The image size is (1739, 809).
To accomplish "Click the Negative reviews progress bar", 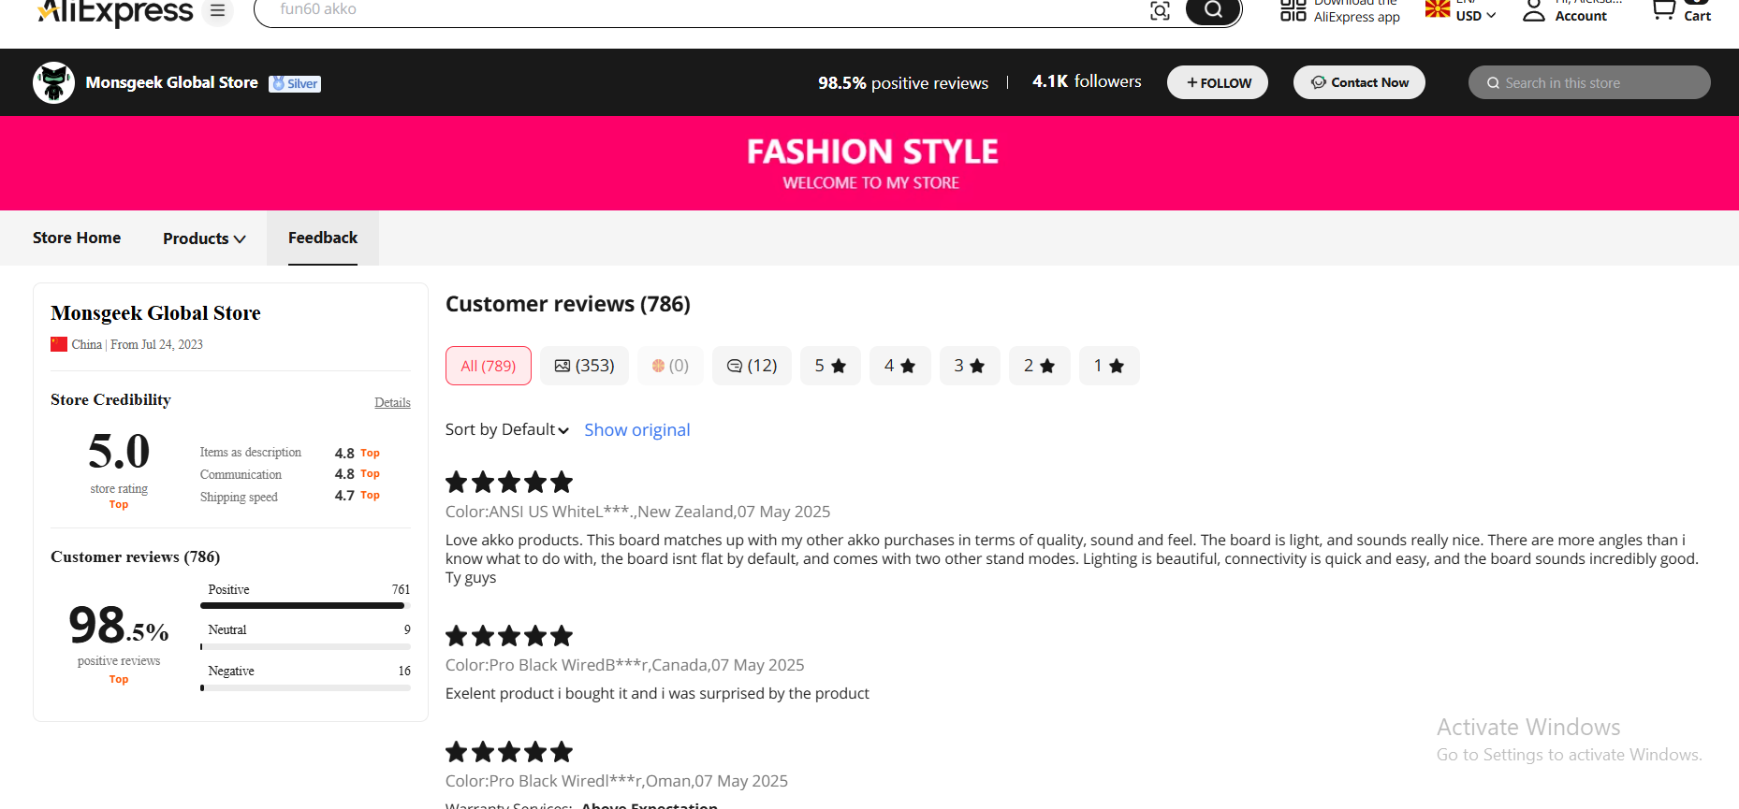I will [x=305, y=687].
